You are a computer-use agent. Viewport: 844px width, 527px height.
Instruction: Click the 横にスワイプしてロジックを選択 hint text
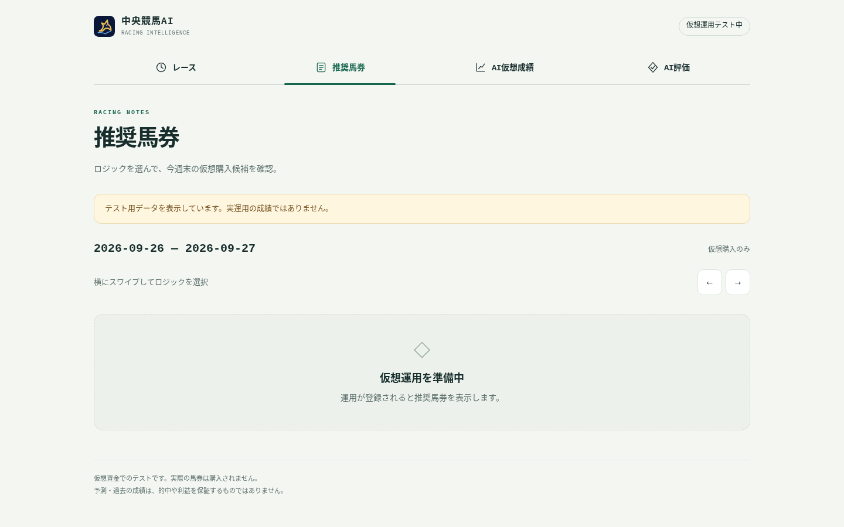tap(151, 282)
